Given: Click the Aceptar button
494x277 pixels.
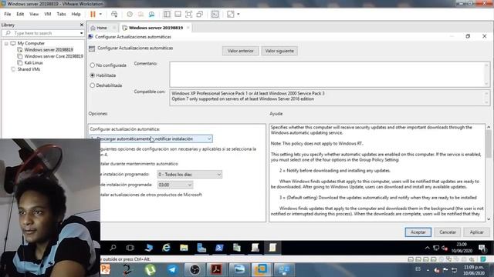Looking at the screenshot, I should (418, 232).
